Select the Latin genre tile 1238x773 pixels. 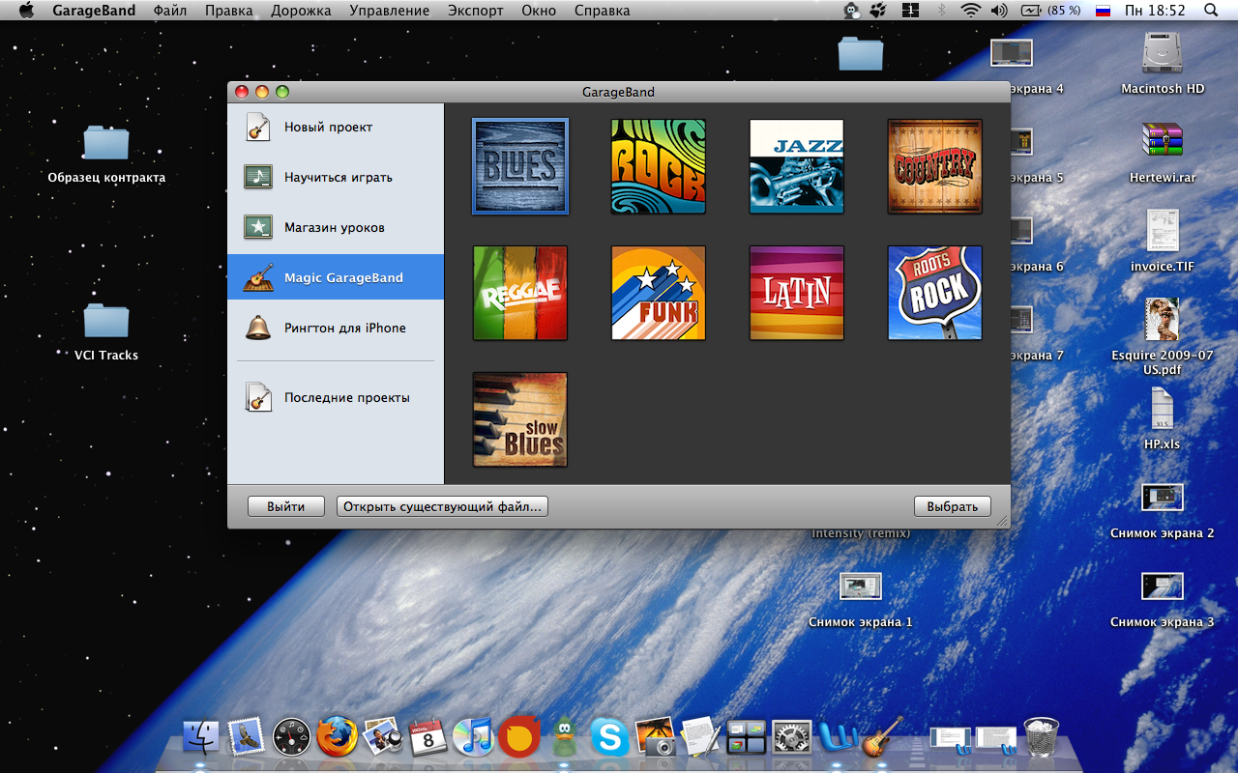(x=797, y=293)
